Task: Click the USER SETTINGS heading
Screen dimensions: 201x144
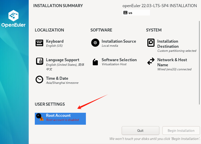Action: point(50,104)
